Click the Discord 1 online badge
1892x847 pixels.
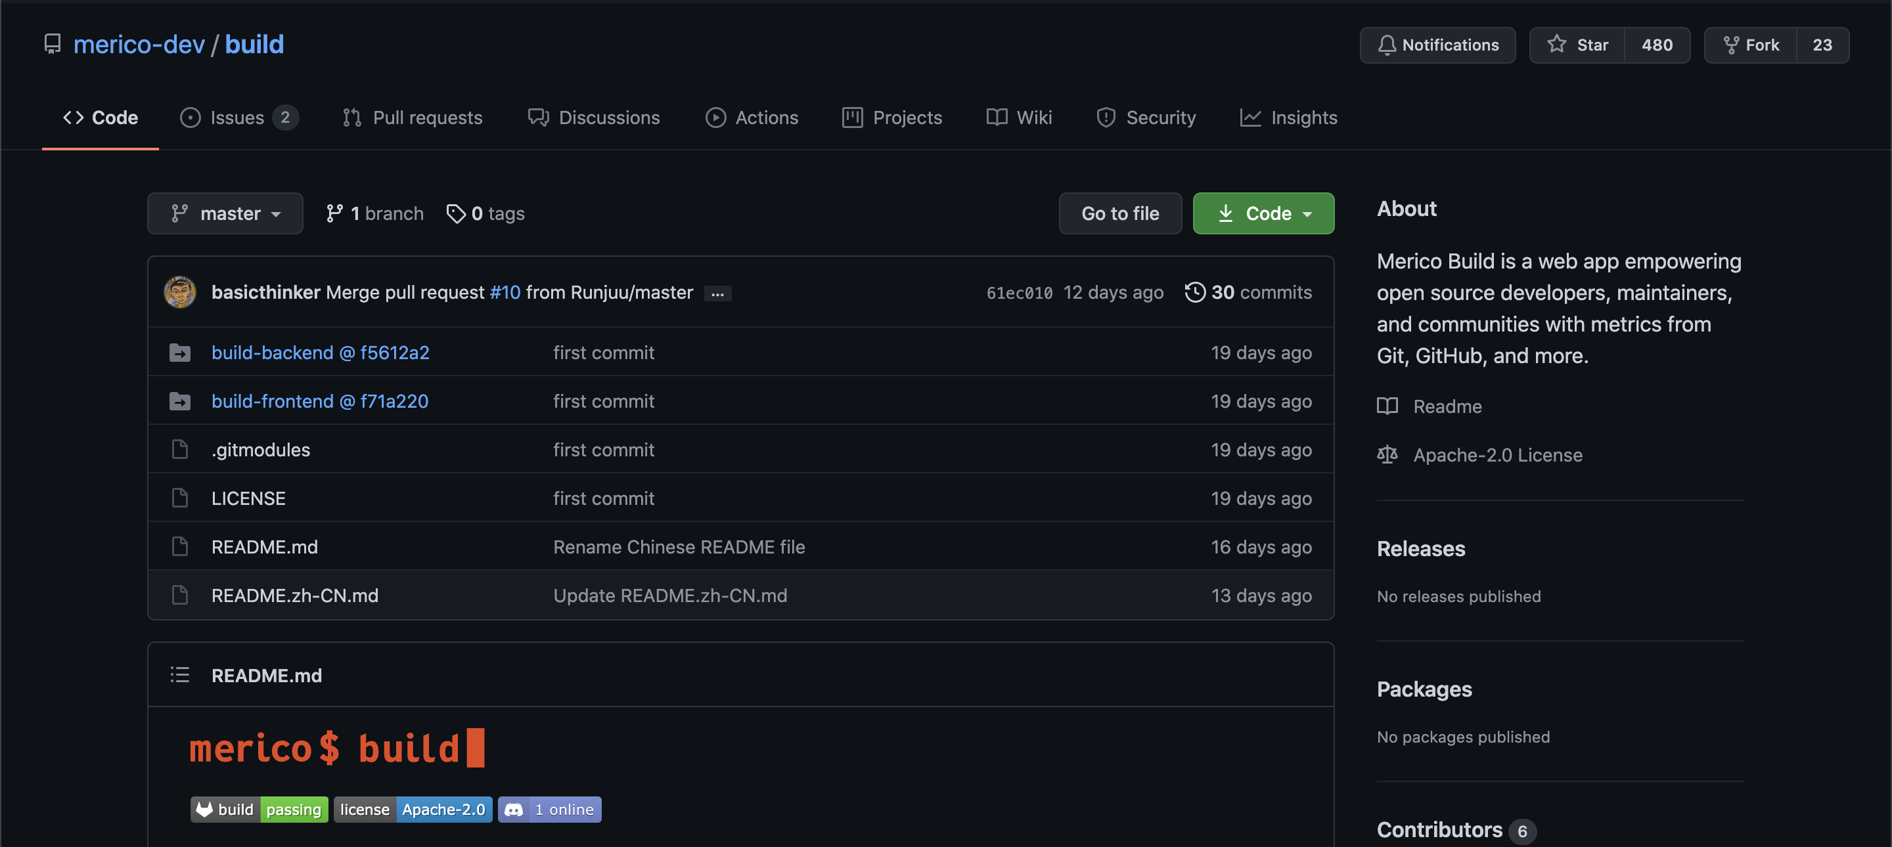549,809
